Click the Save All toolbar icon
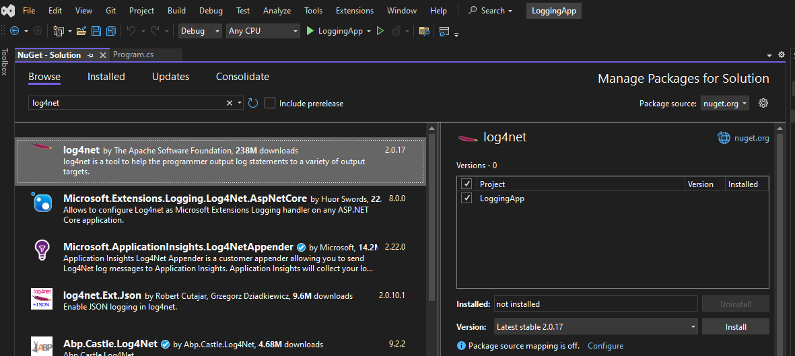 110,31
